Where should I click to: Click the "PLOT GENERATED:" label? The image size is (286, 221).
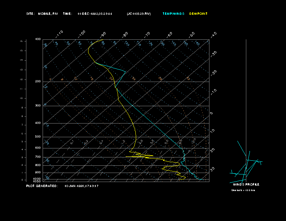(x=42, y=186)
